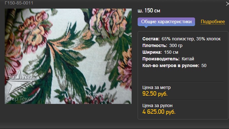229x129 pixels.
Task: Click the STARtex star logo watermark
Action: click(20, 83)
